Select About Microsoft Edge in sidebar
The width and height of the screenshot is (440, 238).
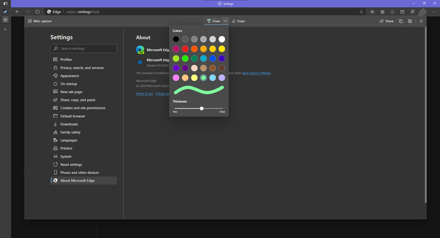pos(84,180)
